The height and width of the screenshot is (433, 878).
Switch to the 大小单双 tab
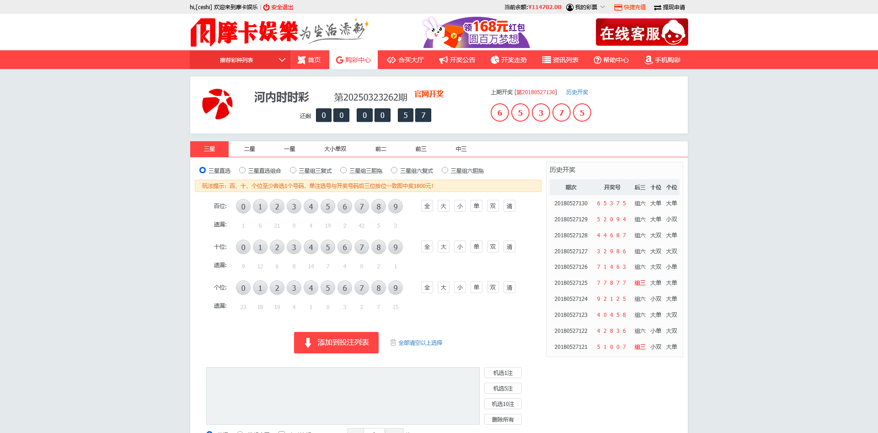pyautogui.click(x=335, y=149)
